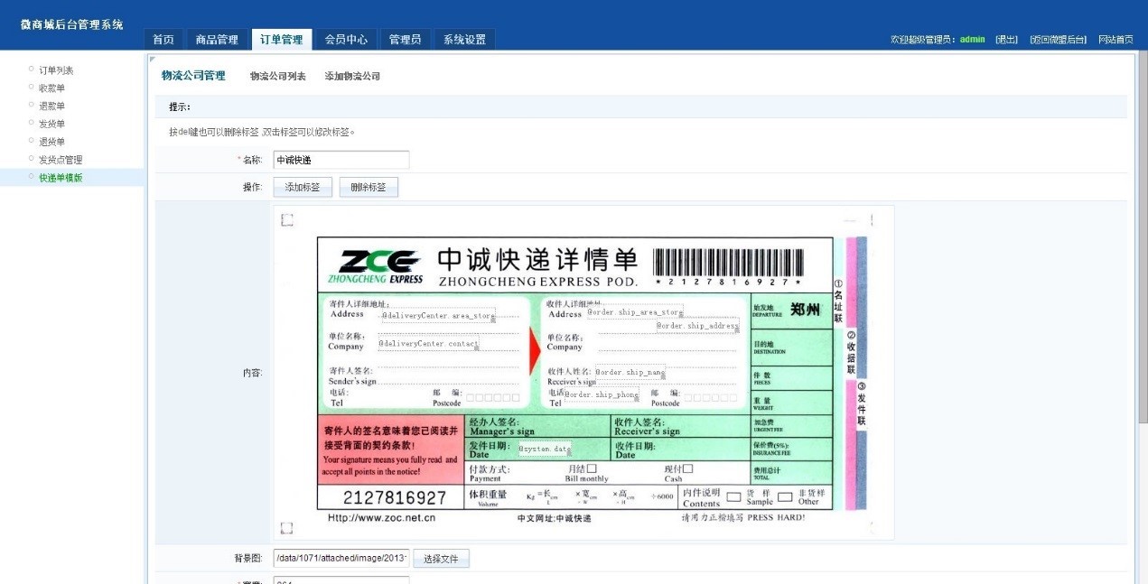This screenshot has width=1148, height=584.
Task: Open 发货点管理 sidebar item
Action: 61,160
